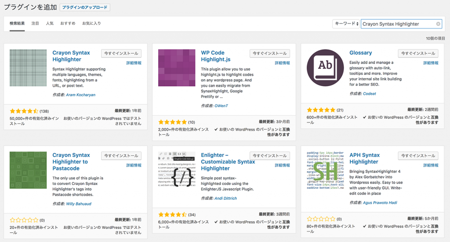450x242 pixels.
Task: Open author link OWenT
Action: tap(221, 106)
